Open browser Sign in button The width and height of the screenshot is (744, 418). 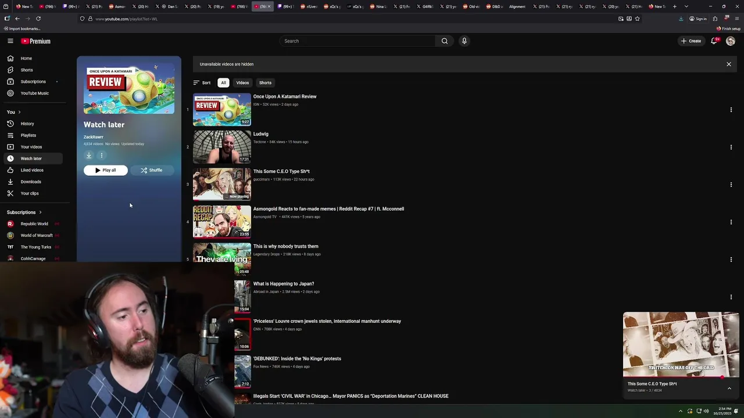point(697,19)
